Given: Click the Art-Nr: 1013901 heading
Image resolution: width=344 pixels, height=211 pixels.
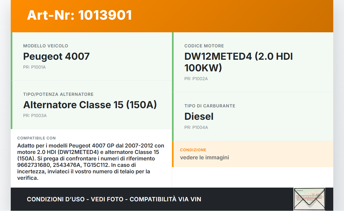Looking at the screenshot, I should pyautogui.click(x=79, y=15).
